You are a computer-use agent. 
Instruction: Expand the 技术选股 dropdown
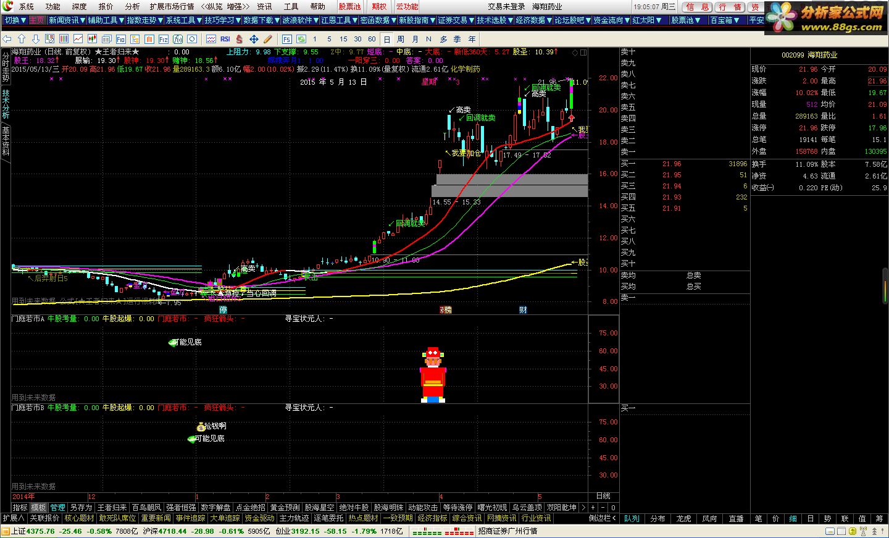point(494,20)
